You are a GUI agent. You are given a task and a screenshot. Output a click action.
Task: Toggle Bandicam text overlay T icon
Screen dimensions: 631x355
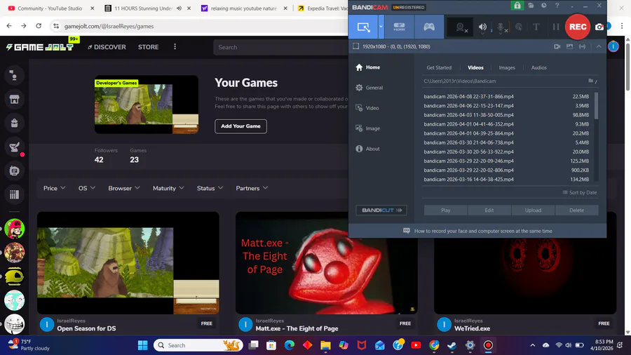536,27
